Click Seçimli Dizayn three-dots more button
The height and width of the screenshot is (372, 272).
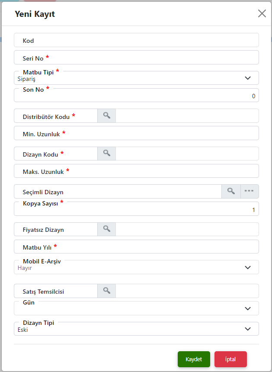(x=250, y=191)
